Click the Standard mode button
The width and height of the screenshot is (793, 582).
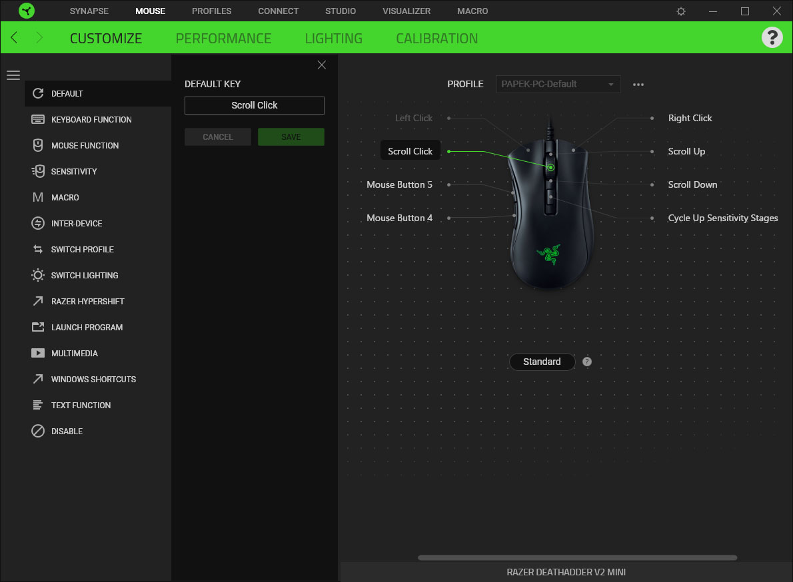542,362
